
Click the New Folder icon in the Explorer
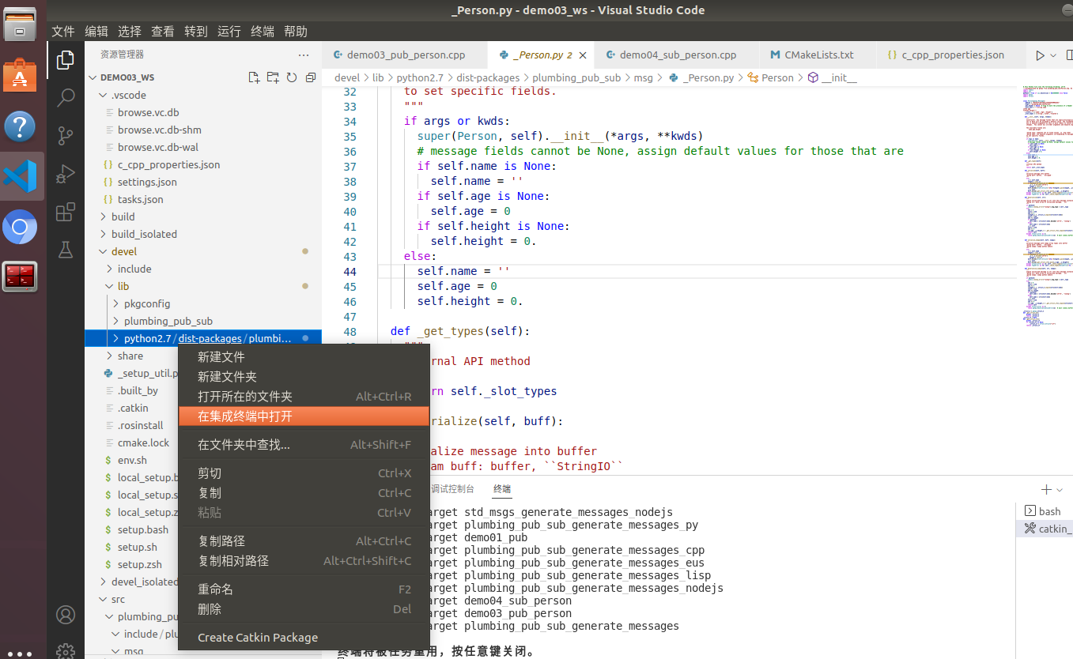[272, 77]
